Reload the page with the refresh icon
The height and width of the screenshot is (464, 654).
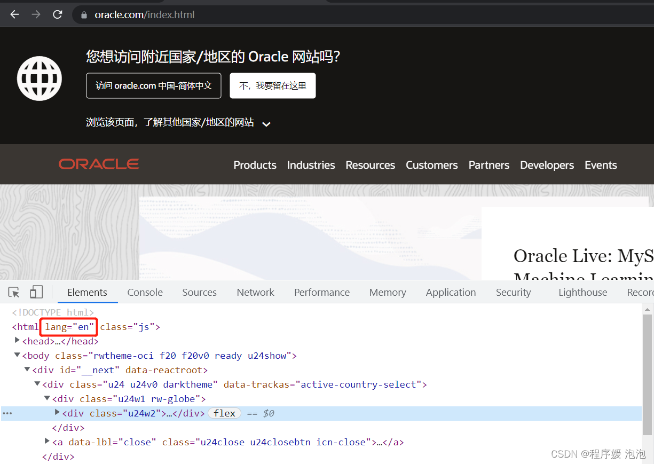[x=58, y=14]
